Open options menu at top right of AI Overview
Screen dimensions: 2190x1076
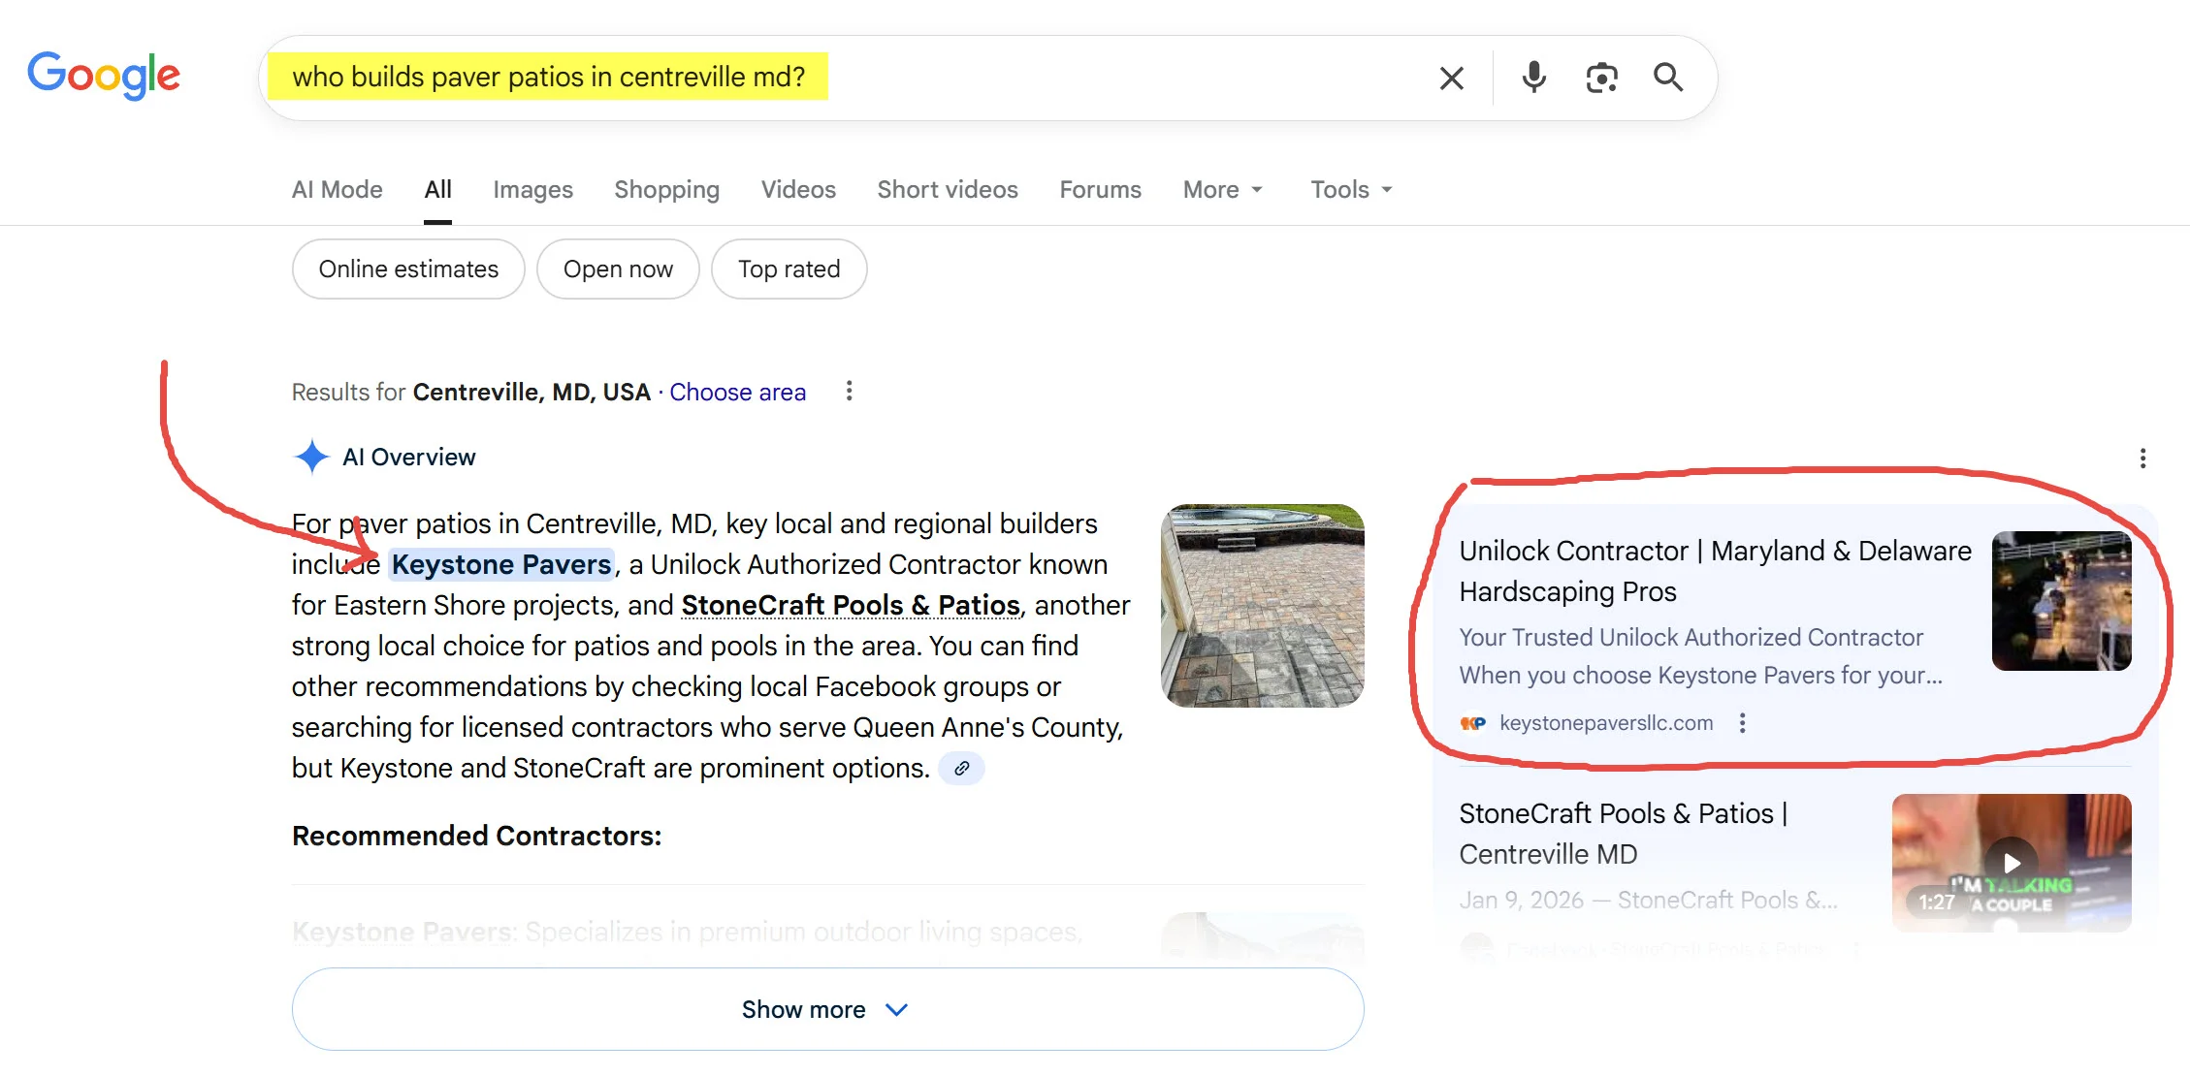[x=2143, y=458]
